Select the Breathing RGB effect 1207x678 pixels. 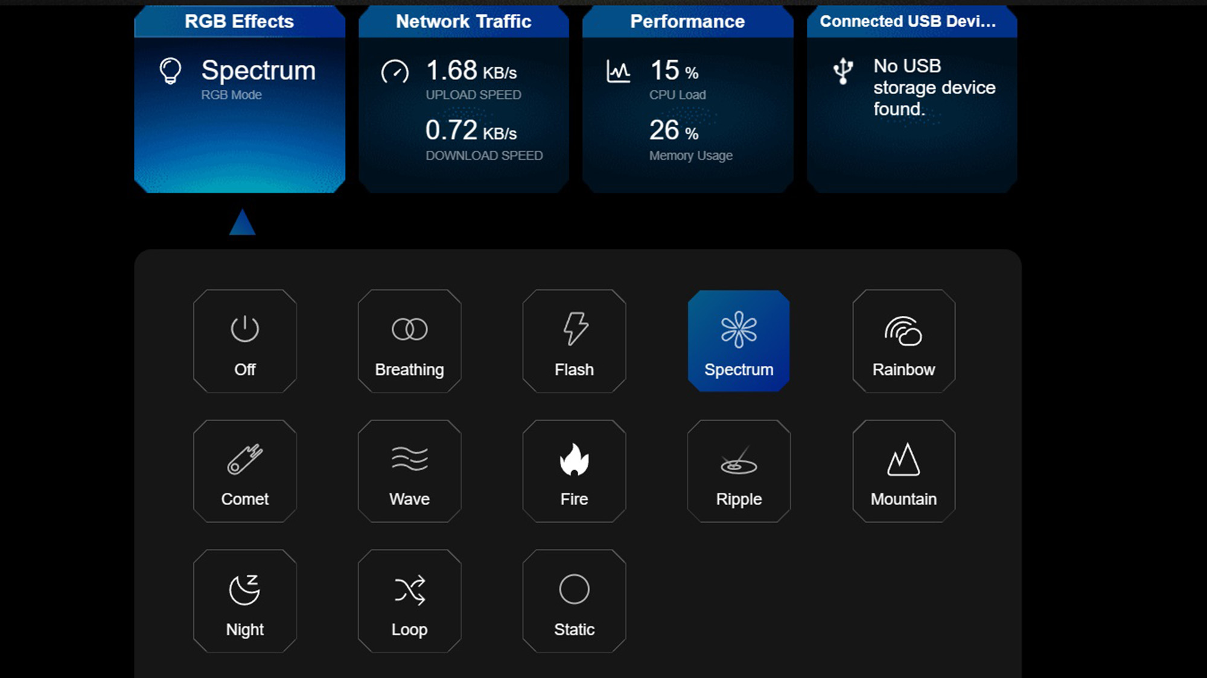click(x=409, y=341)
